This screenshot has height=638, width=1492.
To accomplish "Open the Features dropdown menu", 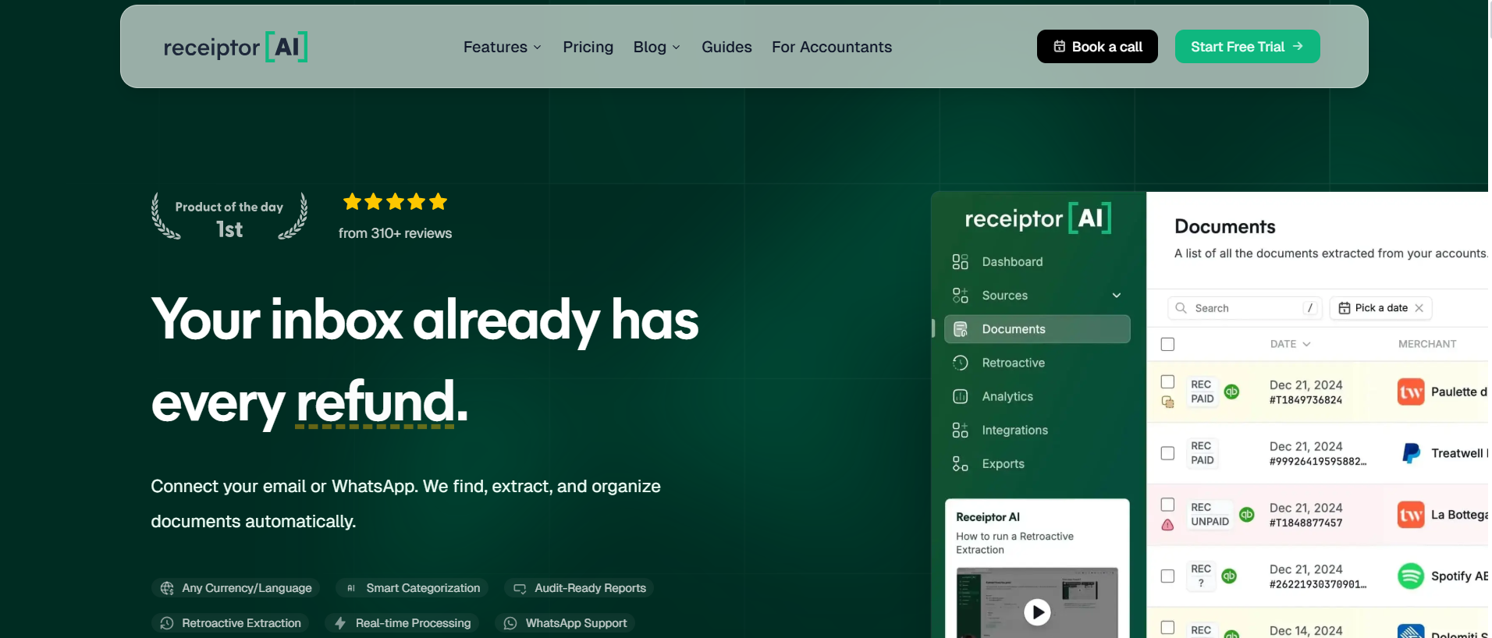I will coord(503,47).
